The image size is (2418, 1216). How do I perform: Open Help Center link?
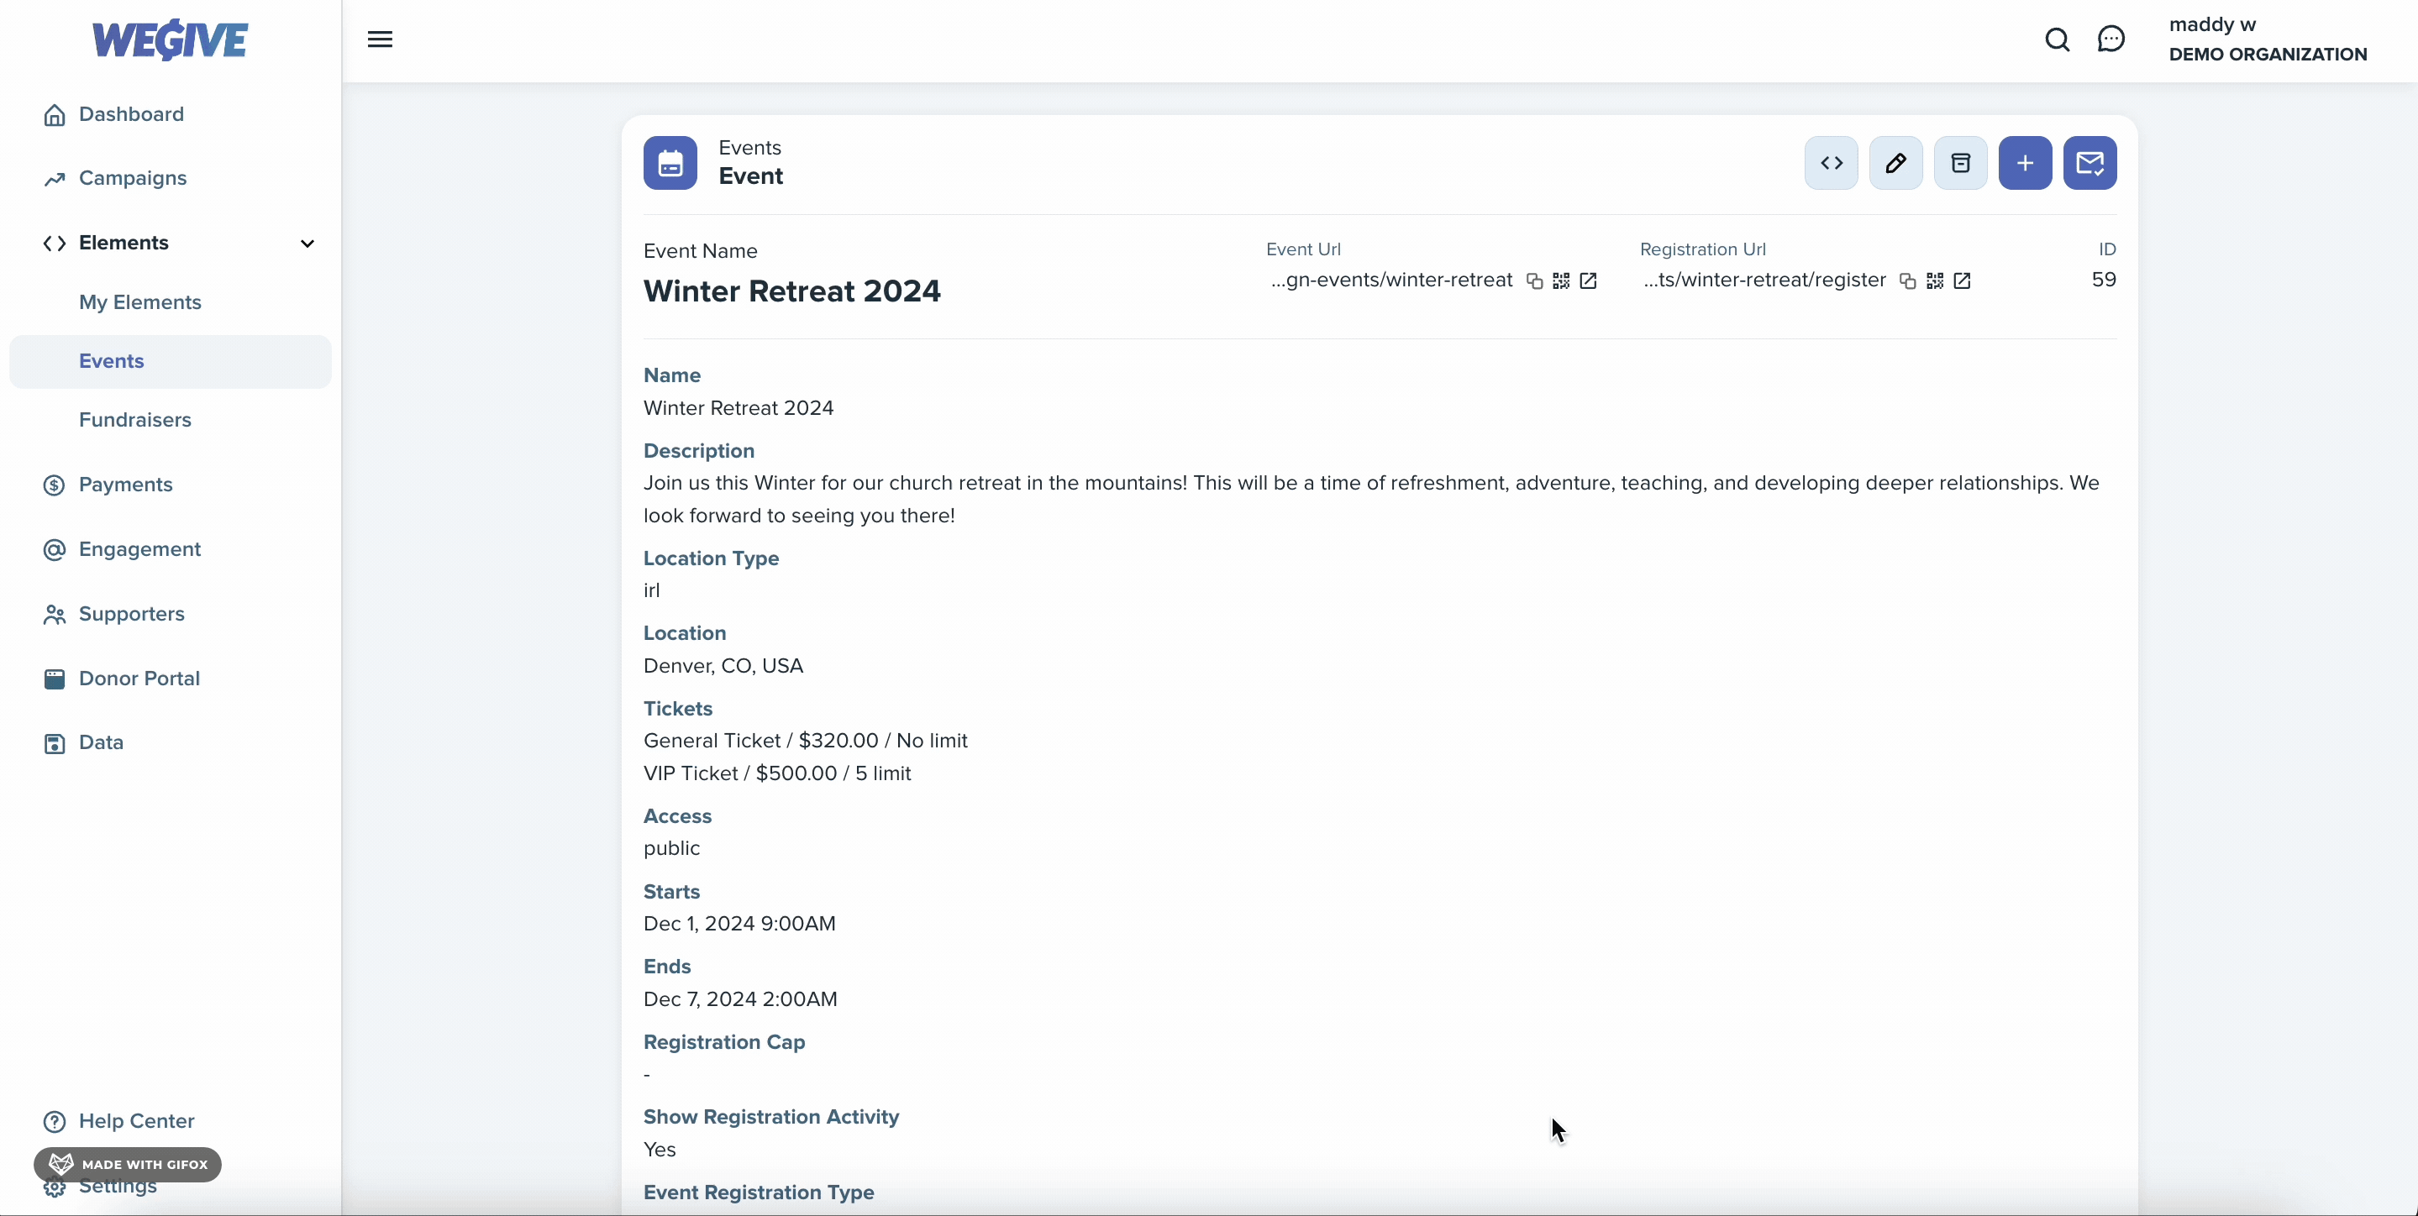[x=136, y=1122]
